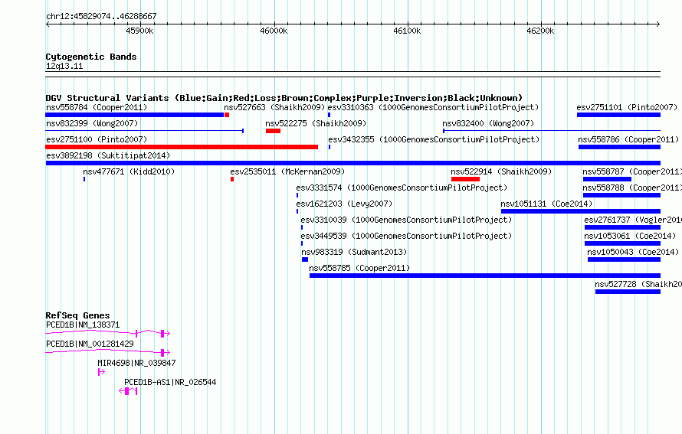Select esv3432355 1000Genomes variant label
The height and width of the screenshot is (434, 682).
[x=434, y=139]
